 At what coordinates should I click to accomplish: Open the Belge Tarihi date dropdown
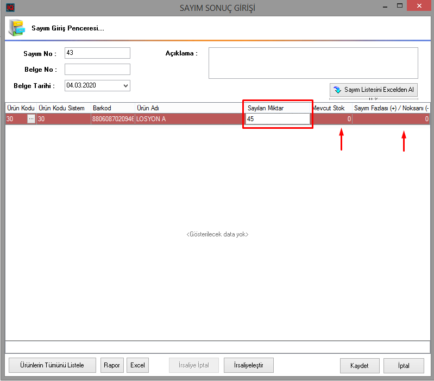[126, 85]
